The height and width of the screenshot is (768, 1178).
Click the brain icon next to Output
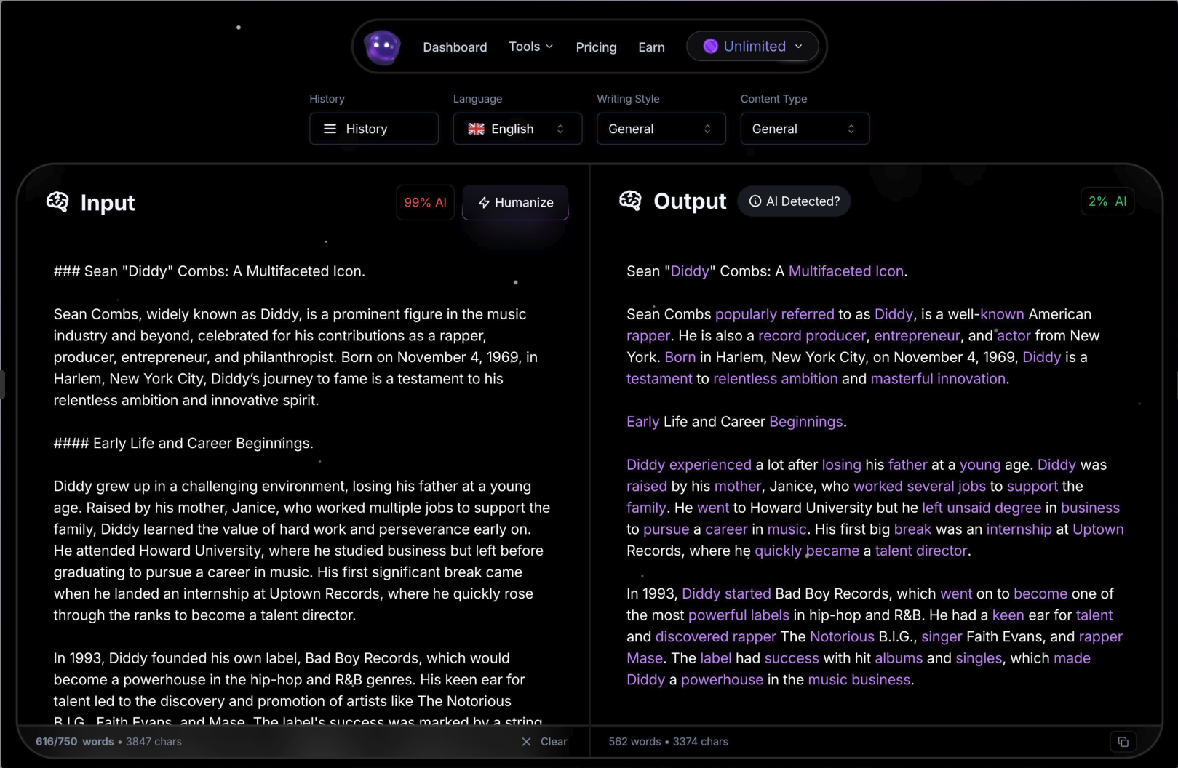(631, 201)
